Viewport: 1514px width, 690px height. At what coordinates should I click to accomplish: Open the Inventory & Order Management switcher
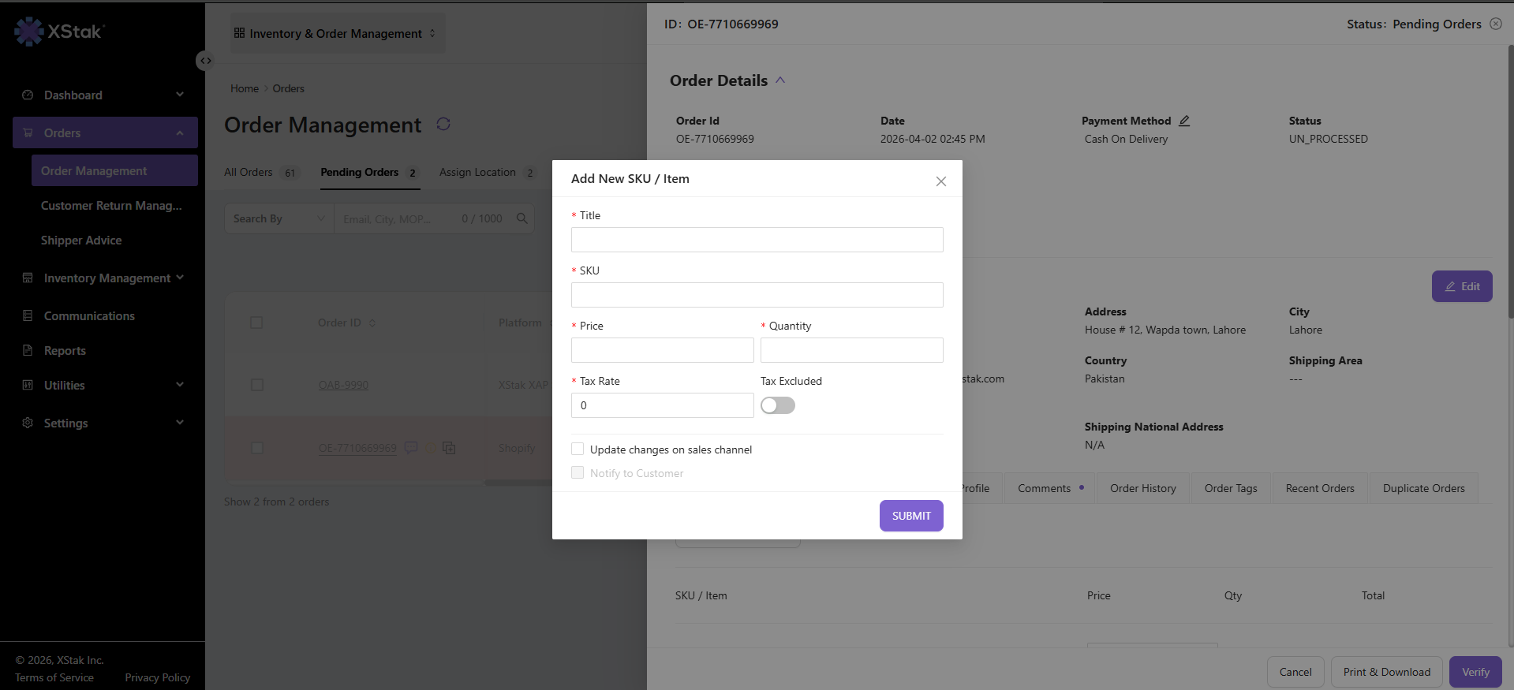(x=337, y=33)
